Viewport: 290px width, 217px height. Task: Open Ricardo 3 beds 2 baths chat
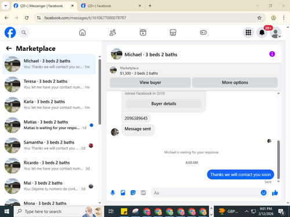pyautogui.click(x=49, y=165)
